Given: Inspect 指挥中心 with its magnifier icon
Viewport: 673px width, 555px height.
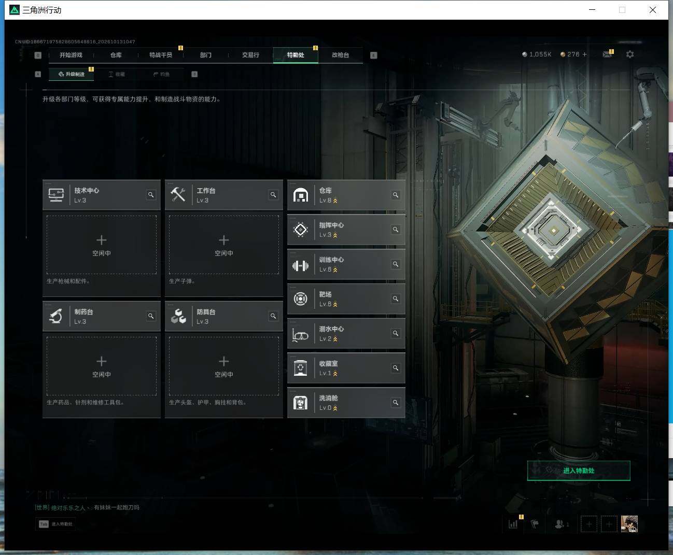Looking at the screenshot, I should (x=396, y=230).
